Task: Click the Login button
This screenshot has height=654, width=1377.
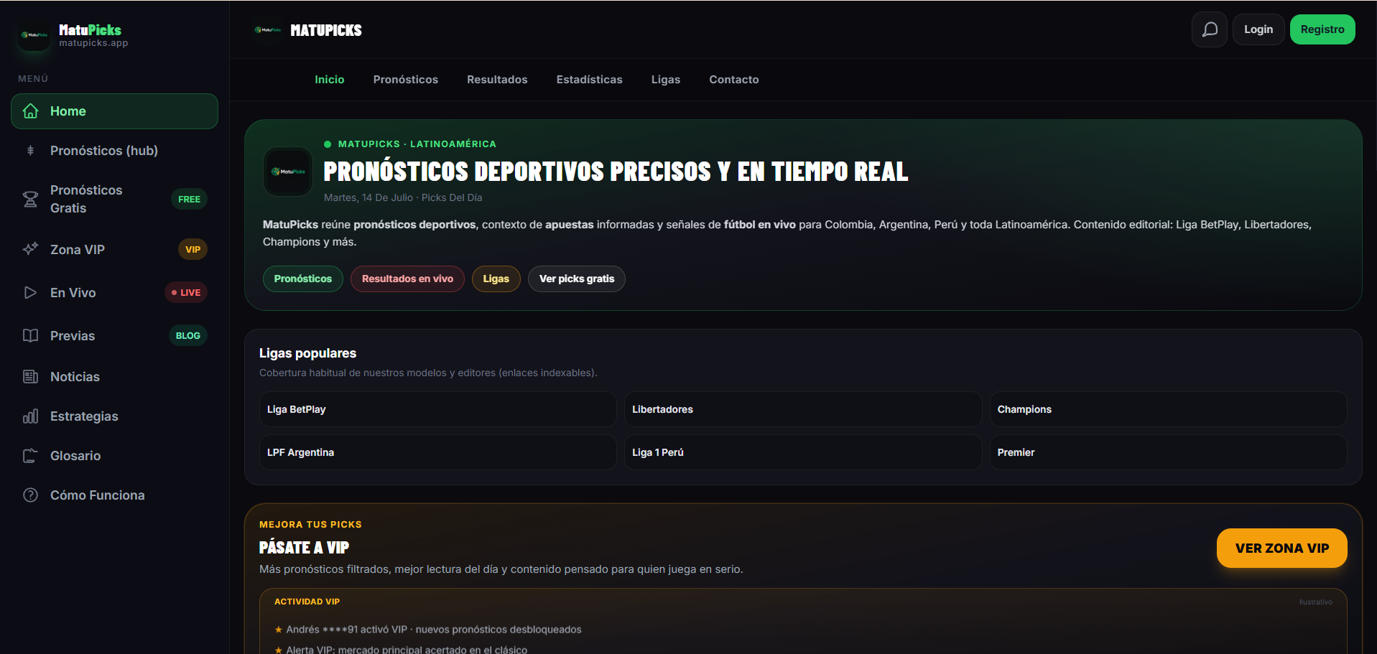Action: coord(1258,29)
